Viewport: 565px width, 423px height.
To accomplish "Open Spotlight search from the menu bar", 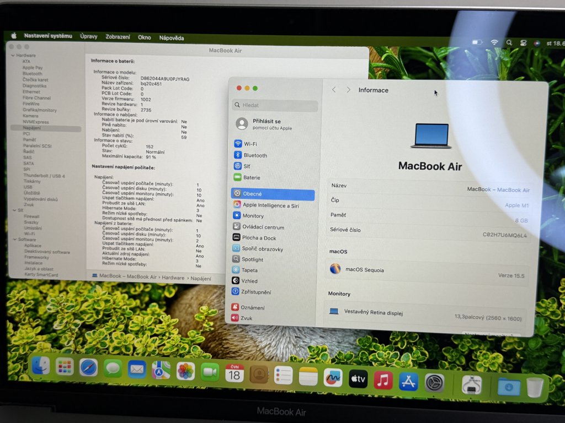I will point(509,43).
